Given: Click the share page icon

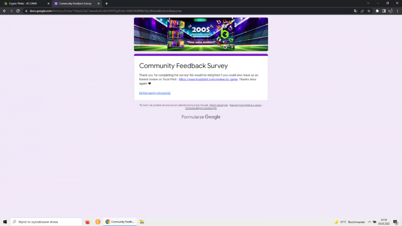Looking at the screenshot, I should 362,11.
